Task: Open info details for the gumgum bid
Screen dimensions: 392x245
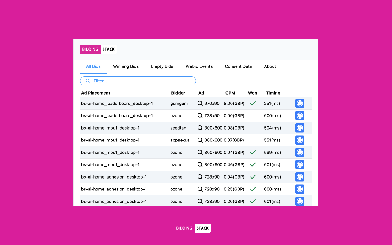Action: [300, 103]
